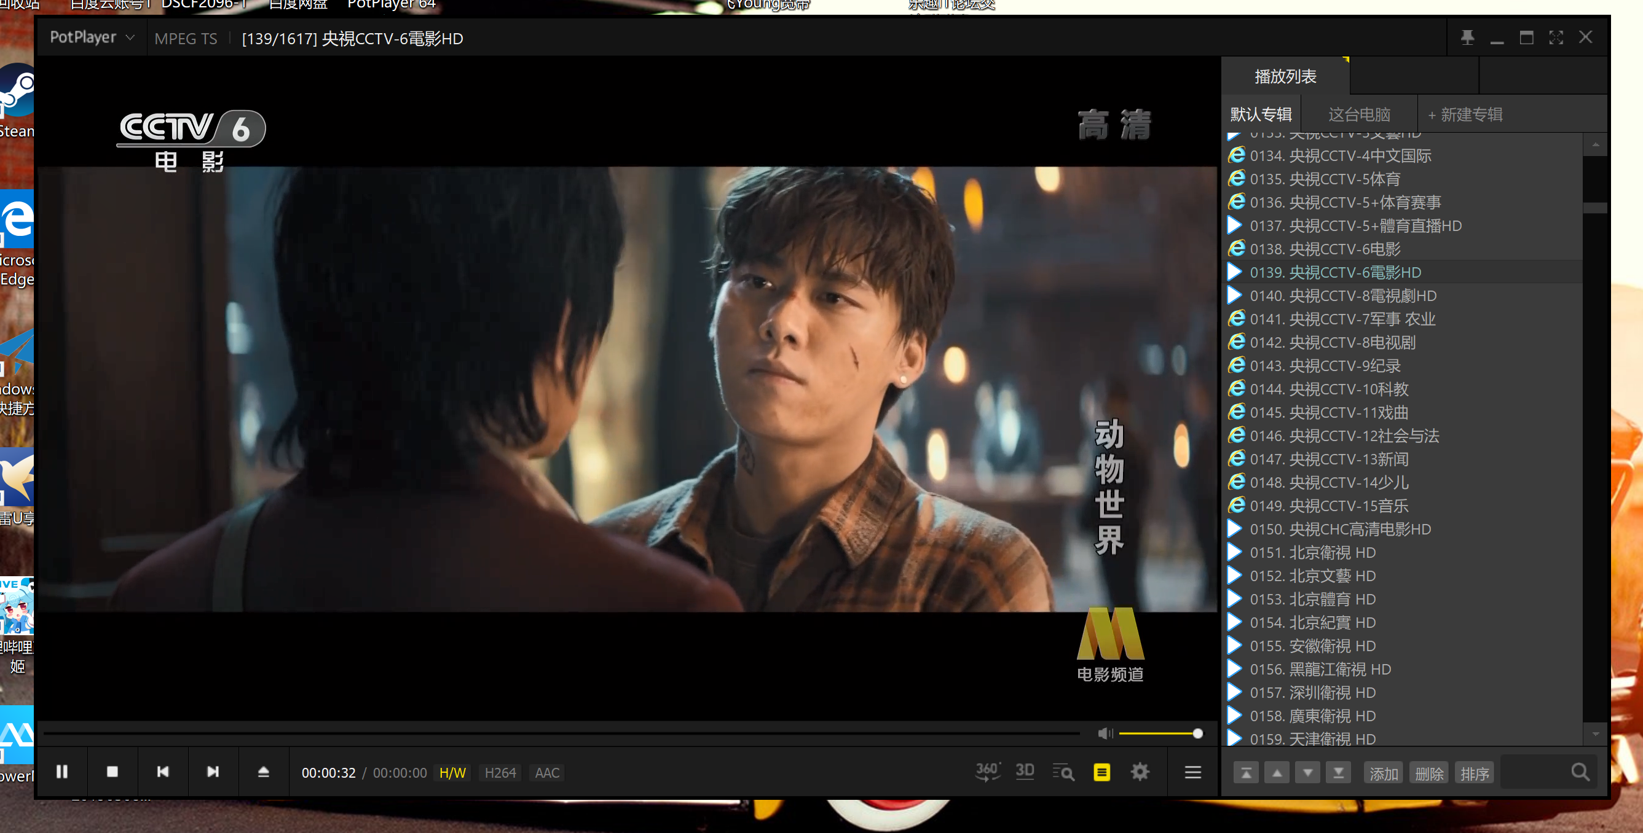The height and width of the screenshot is (833, 1643).
Task: Open file with the eject icon
Action: (264, 772)
